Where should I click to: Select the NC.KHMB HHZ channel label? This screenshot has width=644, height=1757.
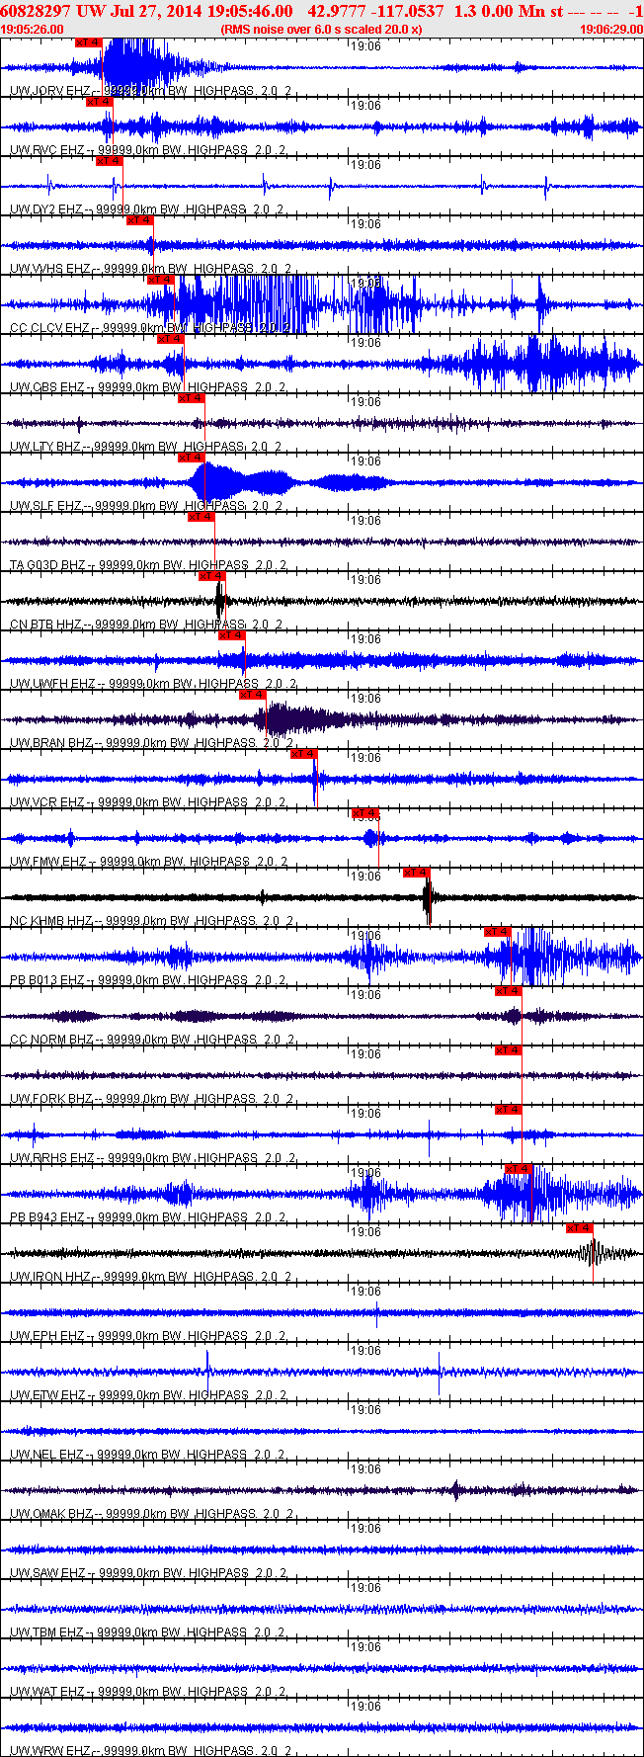coord(51,921)
